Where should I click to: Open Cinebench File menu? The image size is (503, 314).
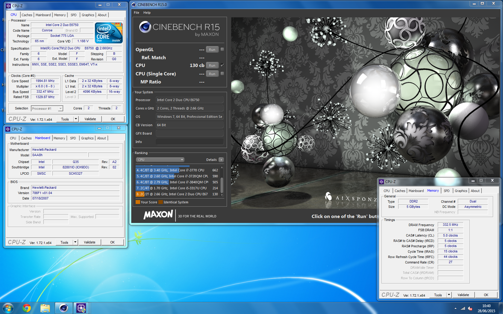(137, 13)
